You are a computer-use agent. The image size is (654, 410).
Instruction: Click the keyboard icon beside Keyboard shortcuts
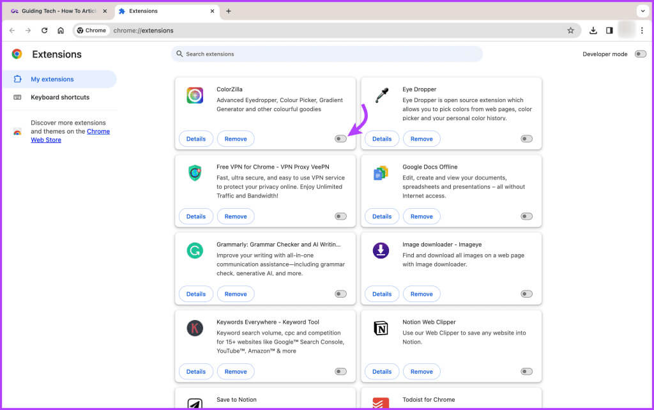click(x=17, y=97)
